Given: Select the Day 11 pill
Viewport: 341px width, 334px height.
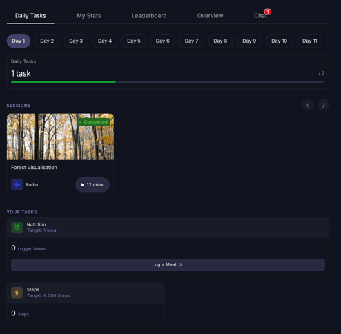Looking at the screenshot, I should pos(310,41).
